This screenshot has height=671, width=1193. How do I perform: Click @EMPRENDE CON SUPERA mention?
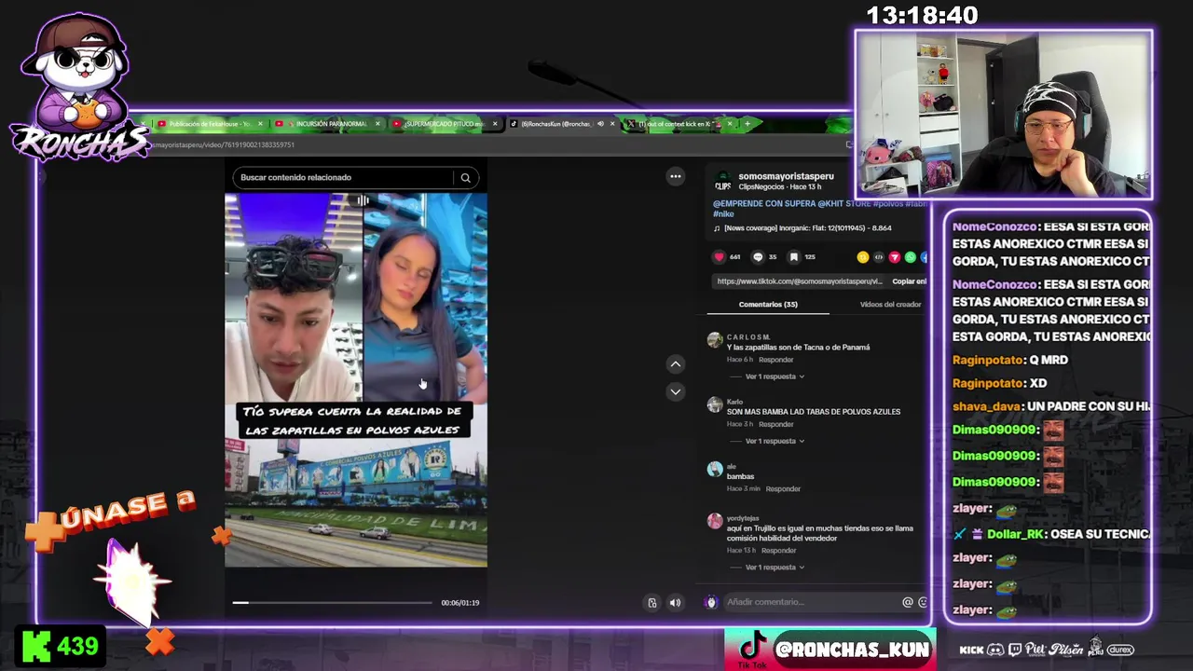tap(764, 203)
